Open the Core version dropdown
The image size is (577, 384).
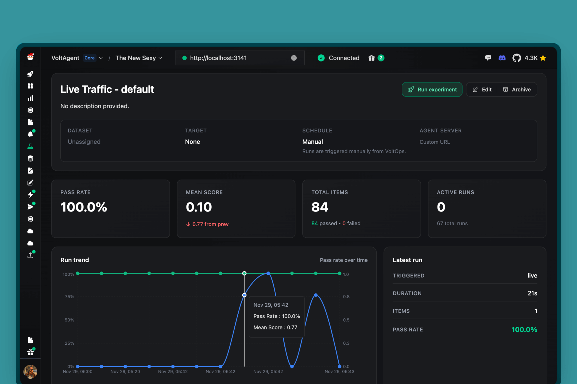(93, 58)
